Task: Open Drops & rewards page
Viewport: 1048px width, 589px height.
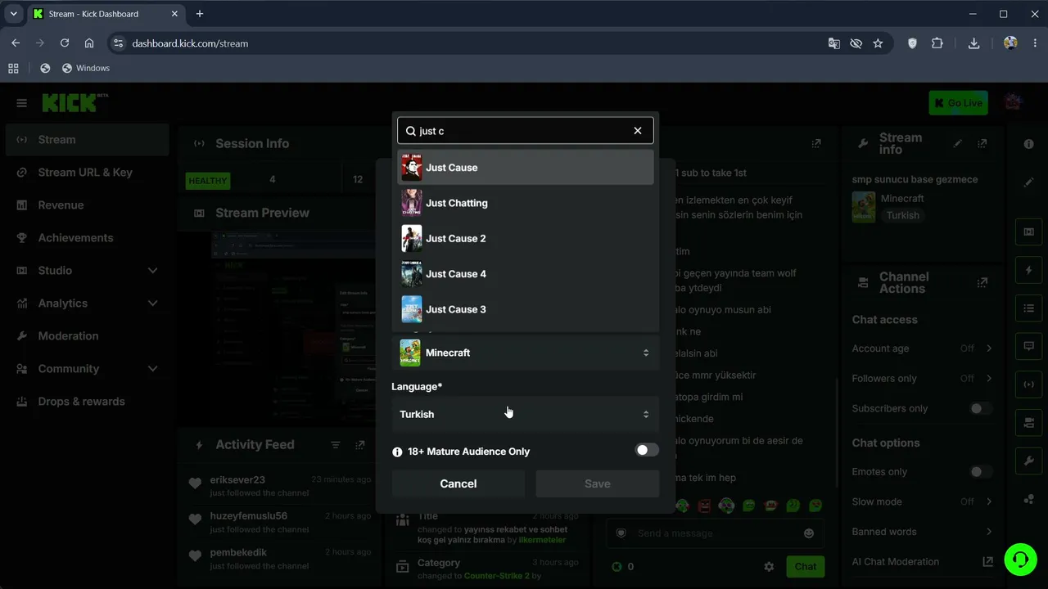Action: [88, 402]
